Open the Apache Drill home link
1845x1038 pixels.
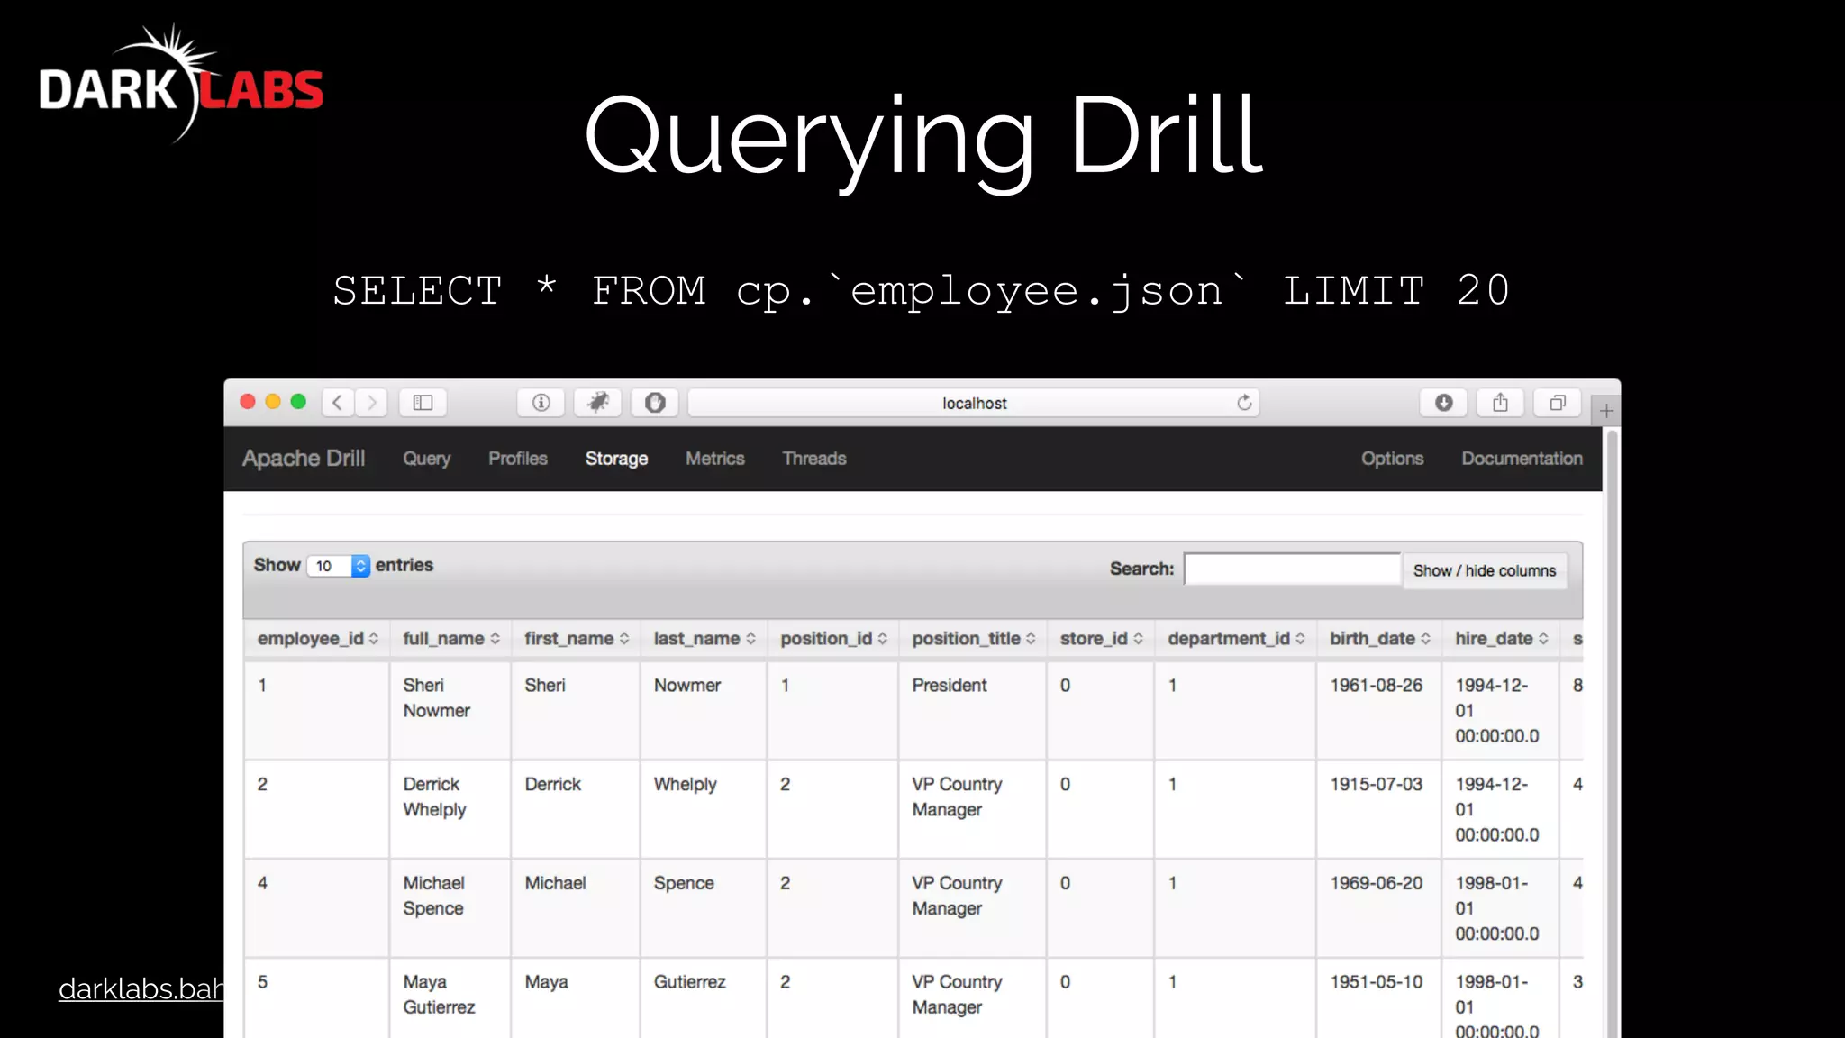[x=304, y=458]
